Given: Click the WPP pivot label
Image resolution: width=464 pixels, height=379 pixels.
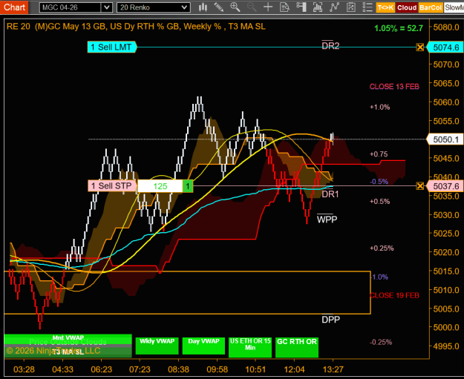Looking at the screenshot, I should 327,219.
